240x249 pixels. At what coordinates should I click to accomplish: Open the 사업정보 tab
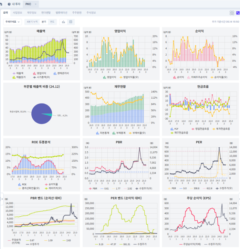[x=17, y=13]
